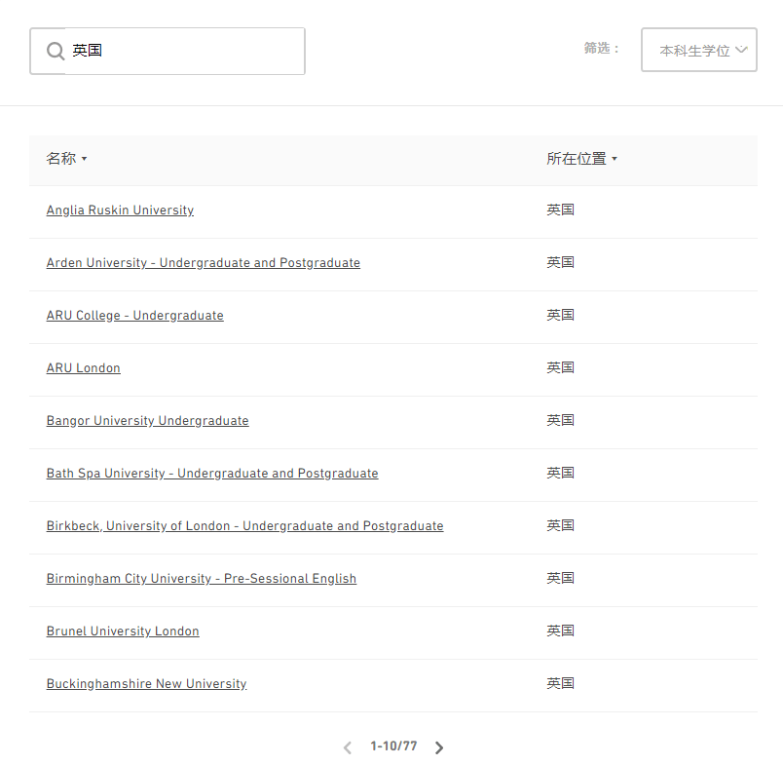
Task: View Bangor University Undergraduate
Action: pos(147,420)
